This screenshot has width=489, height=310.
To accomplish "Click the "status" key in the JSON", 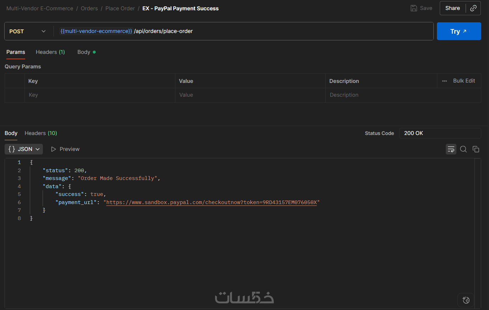I will [x=55, y=170].
